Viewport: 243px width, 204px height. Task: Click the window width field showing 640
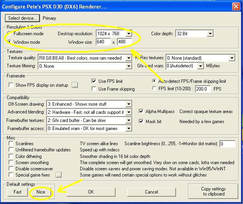pyautogui.click(x=103, y=42)
